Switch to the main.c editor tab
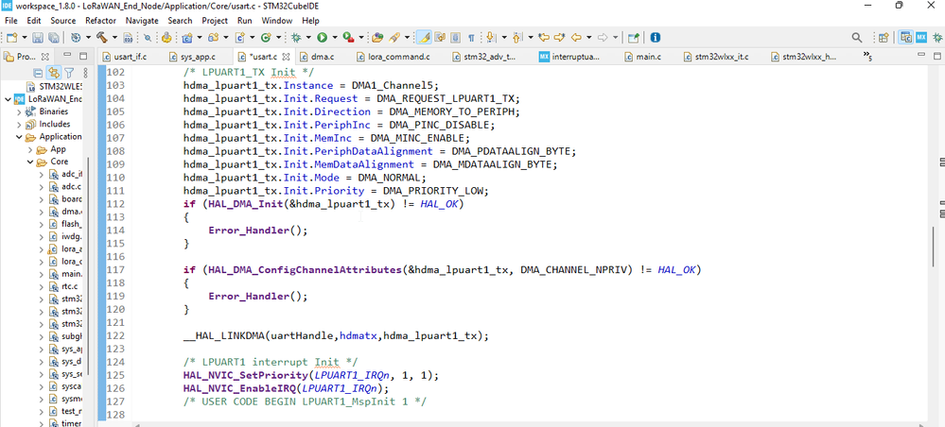 (x=642, y=58)
